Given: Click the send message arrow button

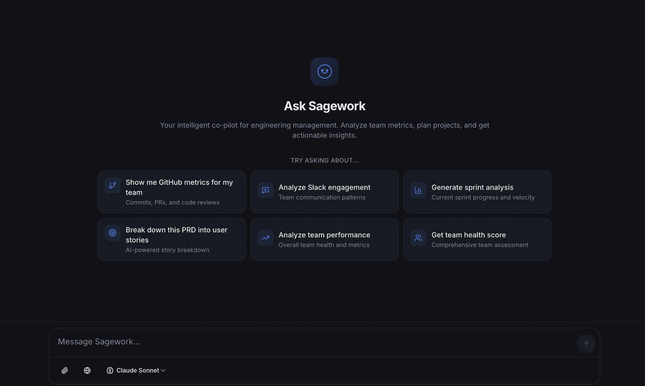Looking at the screenshot, I should [586, 344].
